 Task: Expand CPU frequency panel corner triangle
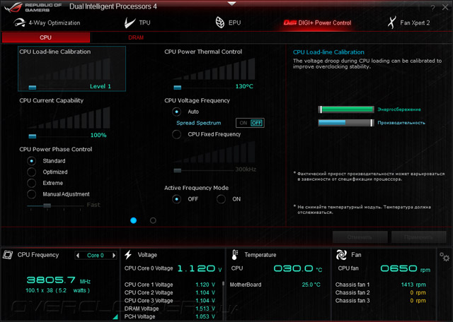115,317
